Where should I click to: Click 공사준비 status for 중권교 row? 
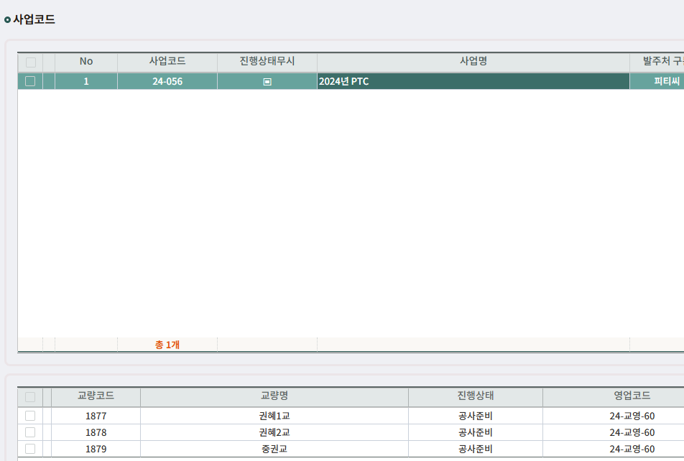click(x=476, y=450)
